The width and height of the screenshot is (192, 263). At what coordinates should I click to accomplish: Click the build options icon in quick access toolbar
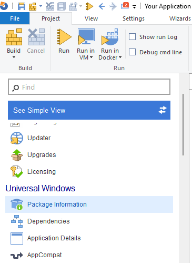[x=74, y=6]
